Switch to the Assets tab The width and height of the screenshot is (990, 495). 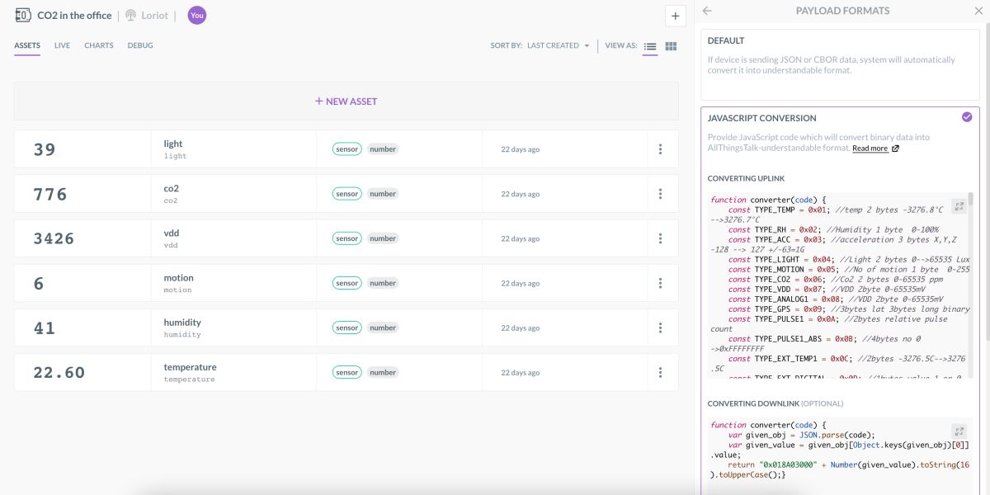tap(27, 45)
